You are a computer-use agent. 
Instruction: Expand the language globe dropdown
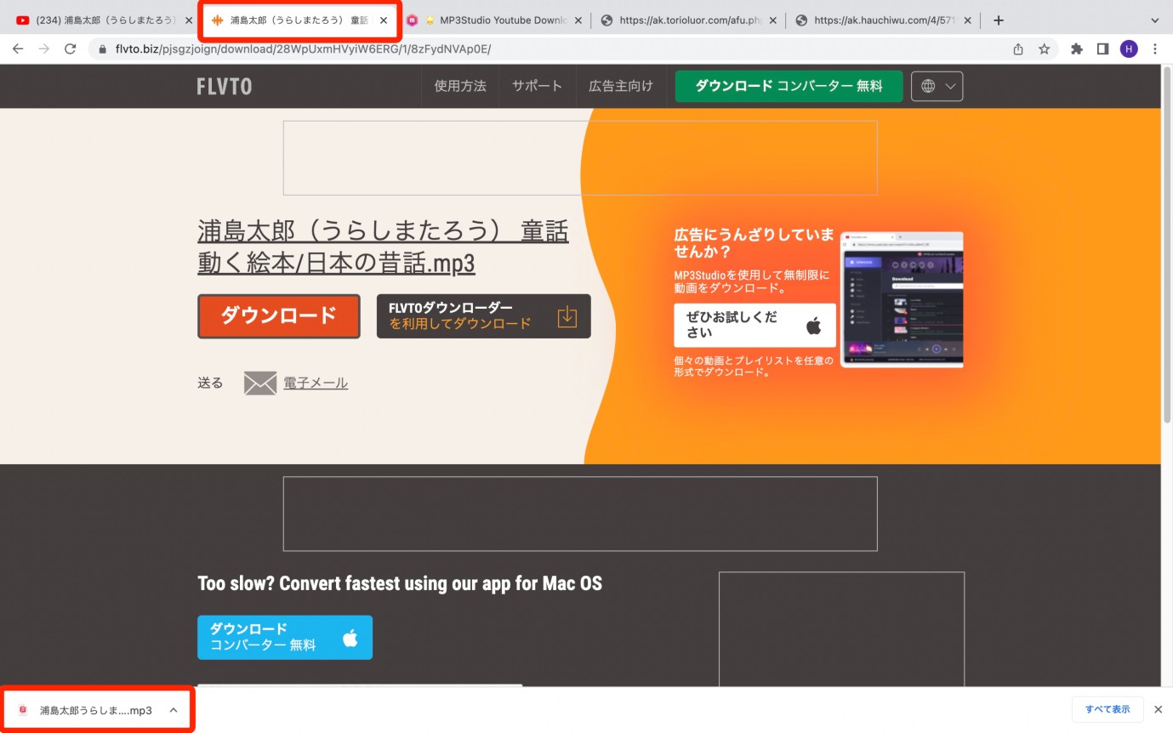tap(937, 86)
